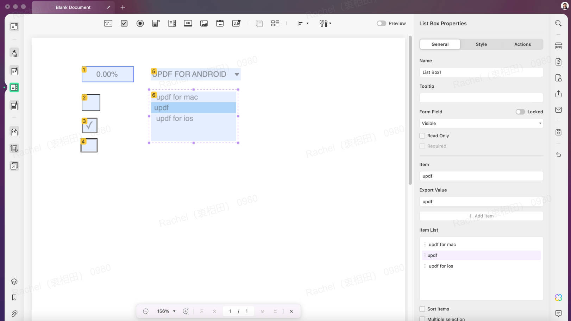This screenshot has width=571, height=321.
Task: Click the Add Item button
Action: tap(481, 216)
